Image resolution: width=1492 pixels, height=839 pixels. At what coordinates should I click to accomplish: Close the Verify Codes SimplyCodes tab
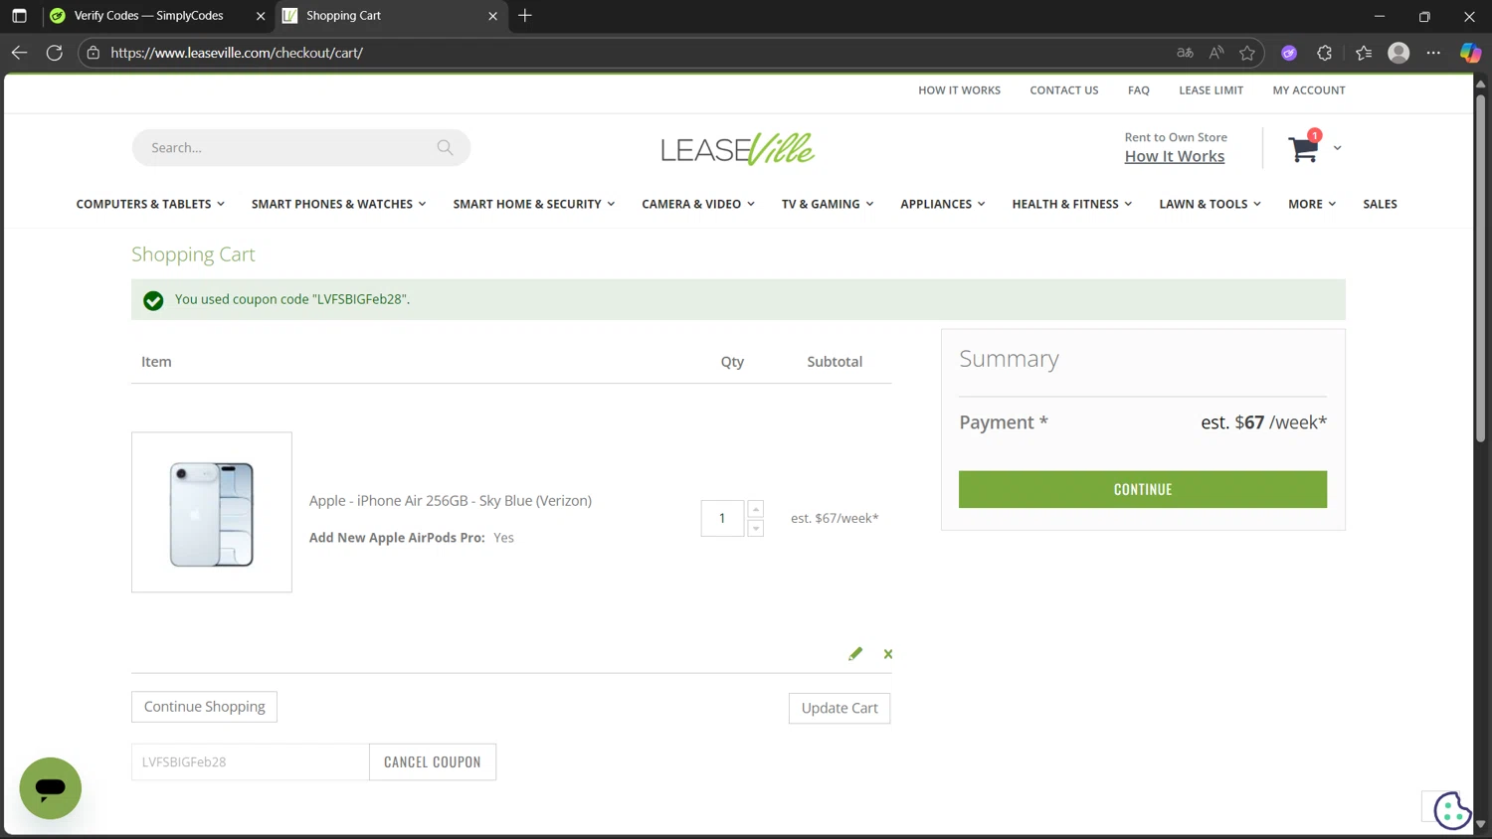pos(261,16)
